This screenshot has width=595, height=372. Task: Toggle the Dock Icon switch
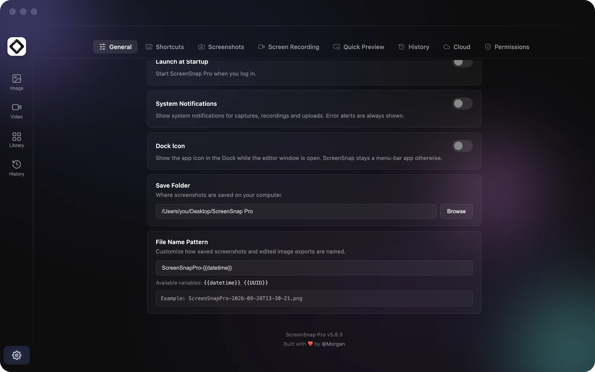click(462, 146)
